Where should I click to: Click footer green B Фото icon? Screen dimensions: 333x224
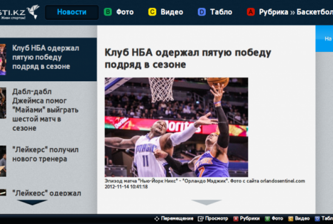tap(268, 219)
